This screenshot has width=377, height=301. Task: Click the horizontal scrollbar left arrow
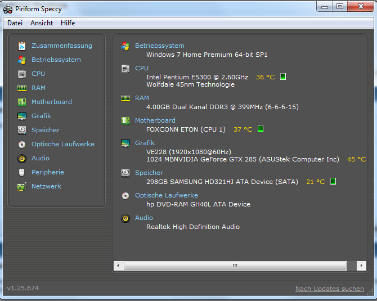click(118, 266)
